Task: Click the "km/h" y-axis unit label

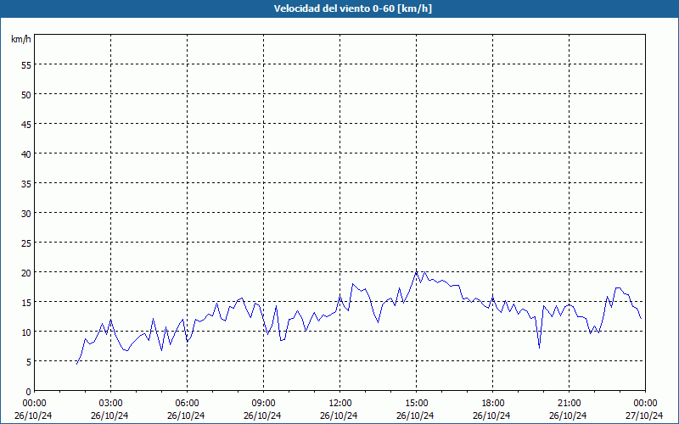Action: pos(21,39)
